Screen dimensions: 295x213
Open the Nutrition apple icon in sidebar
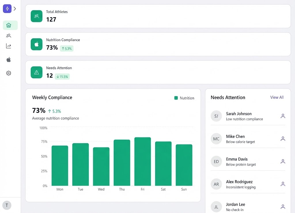point(9,60)
